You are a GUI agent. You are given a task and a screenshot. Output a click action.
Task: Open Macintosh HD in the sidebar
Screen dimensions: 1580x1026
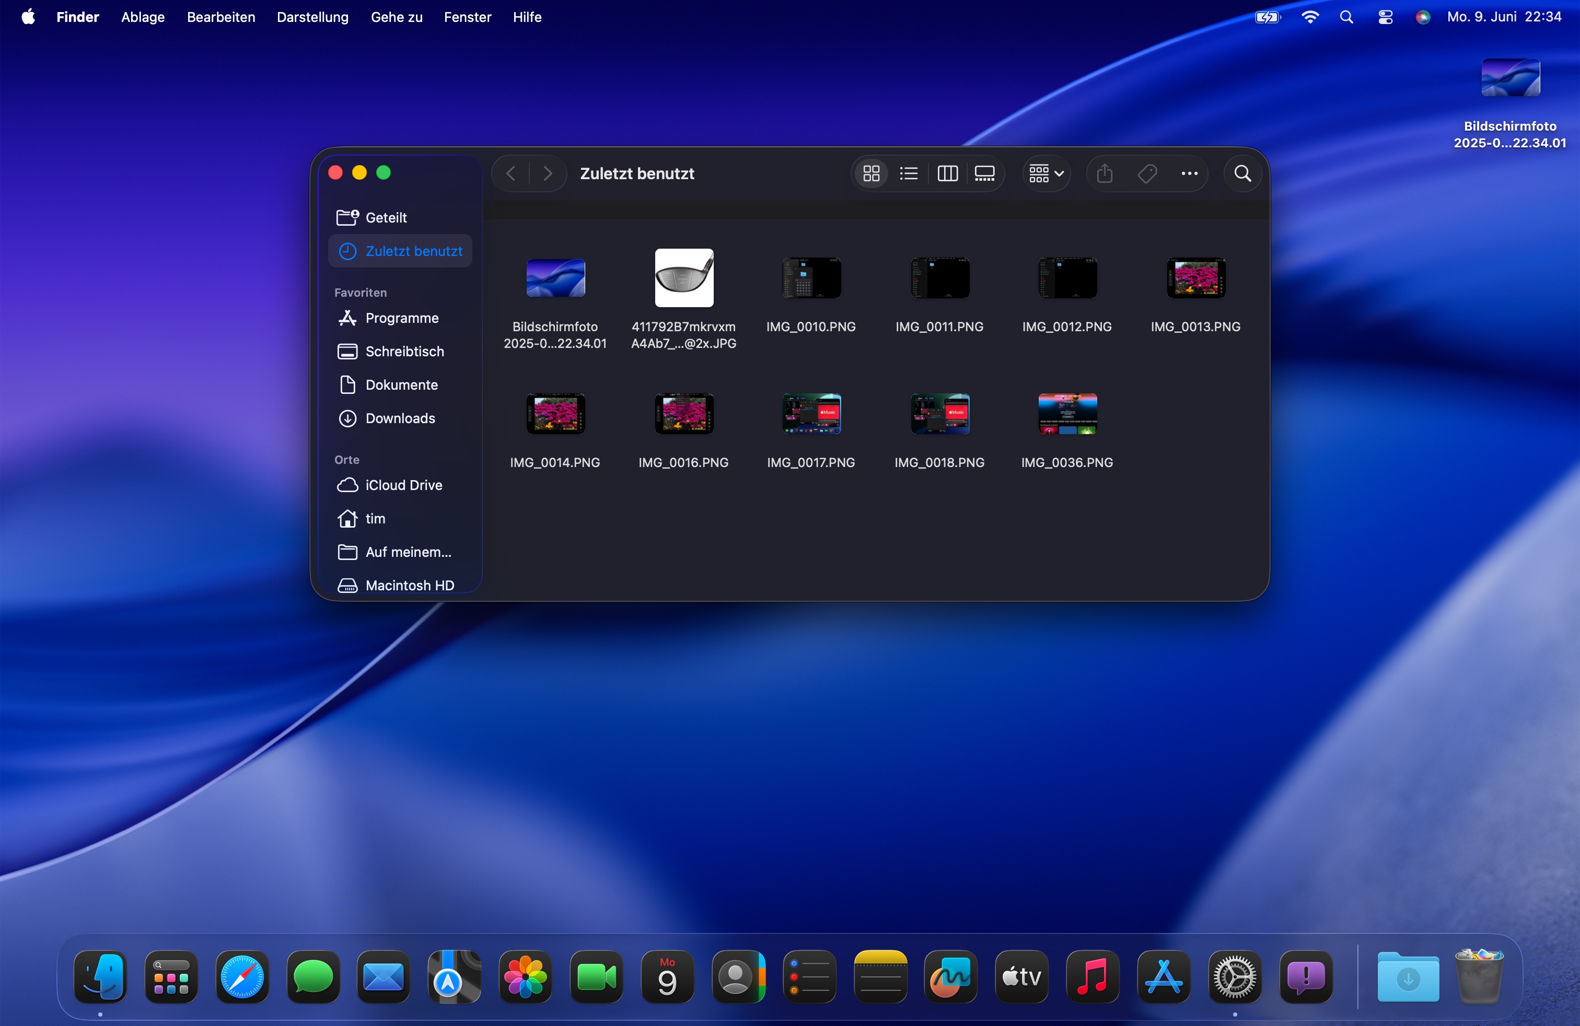tap(400, 585)
